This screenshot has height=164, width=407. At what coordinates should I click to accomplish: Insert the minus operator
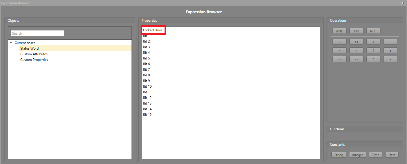point(390,42)
